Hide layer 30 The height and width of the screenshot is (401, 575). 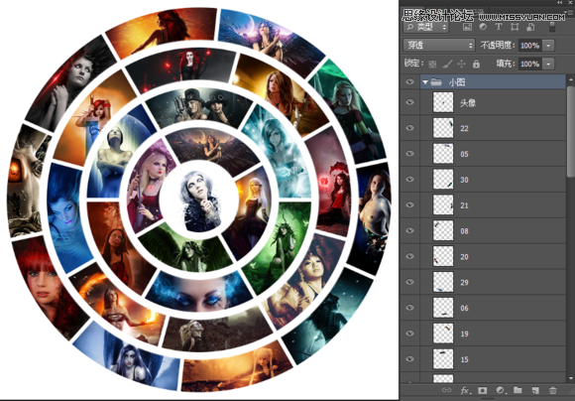pos(409,180)
